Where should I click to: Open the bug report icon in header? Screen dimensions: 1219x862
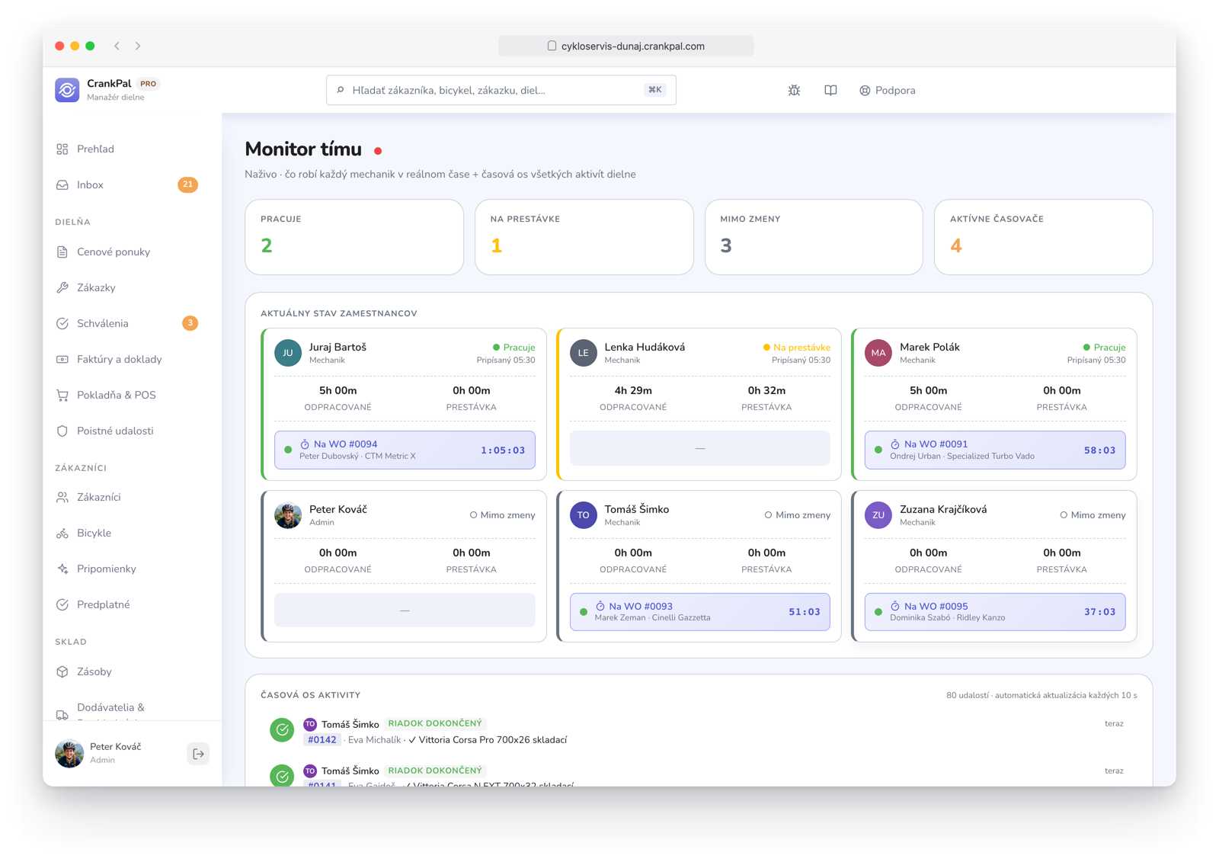point(794,90)
